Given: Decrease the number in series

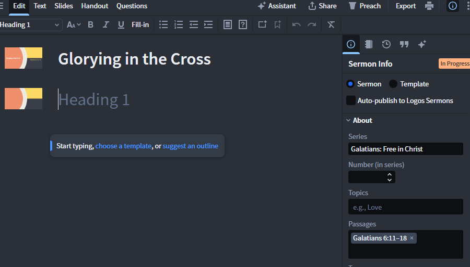Looking at the screenshot, I should [x=390, y=180].
